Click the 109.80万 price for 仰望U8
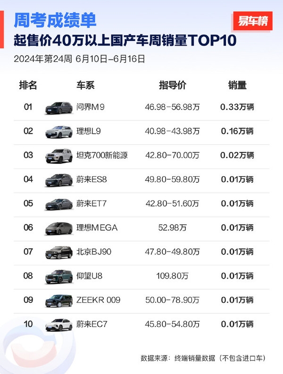The height and width of the screenshot is (374, 283). (173, 276)
